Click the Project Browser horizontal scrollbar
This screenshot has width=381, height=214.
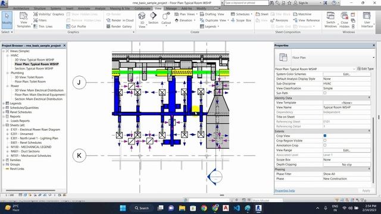click(x=30, y=190)
